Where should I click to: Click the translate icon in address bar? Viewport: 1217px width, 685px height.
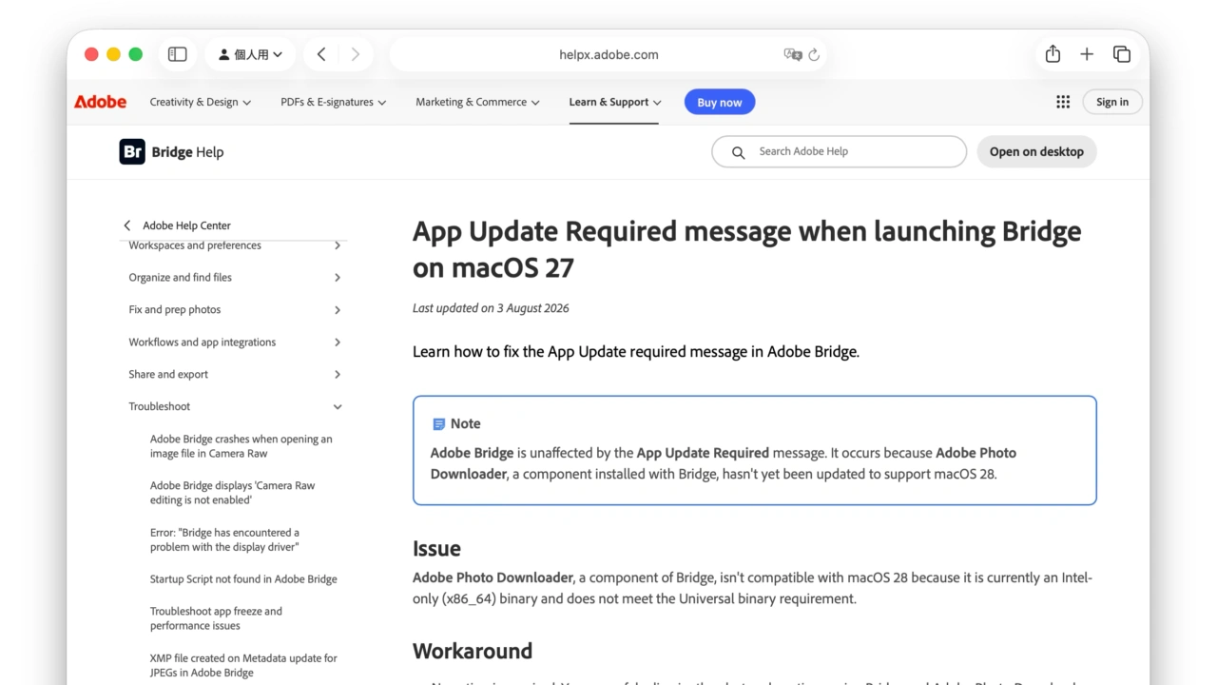pos(792,54)
